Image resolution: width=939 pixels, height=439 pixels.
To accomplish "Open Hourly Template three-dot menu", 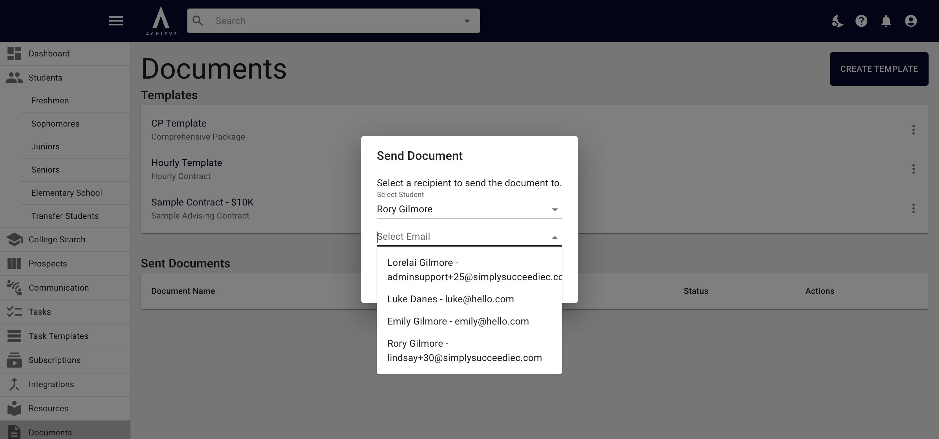I will pyautogui.click(x=914, y=169).
